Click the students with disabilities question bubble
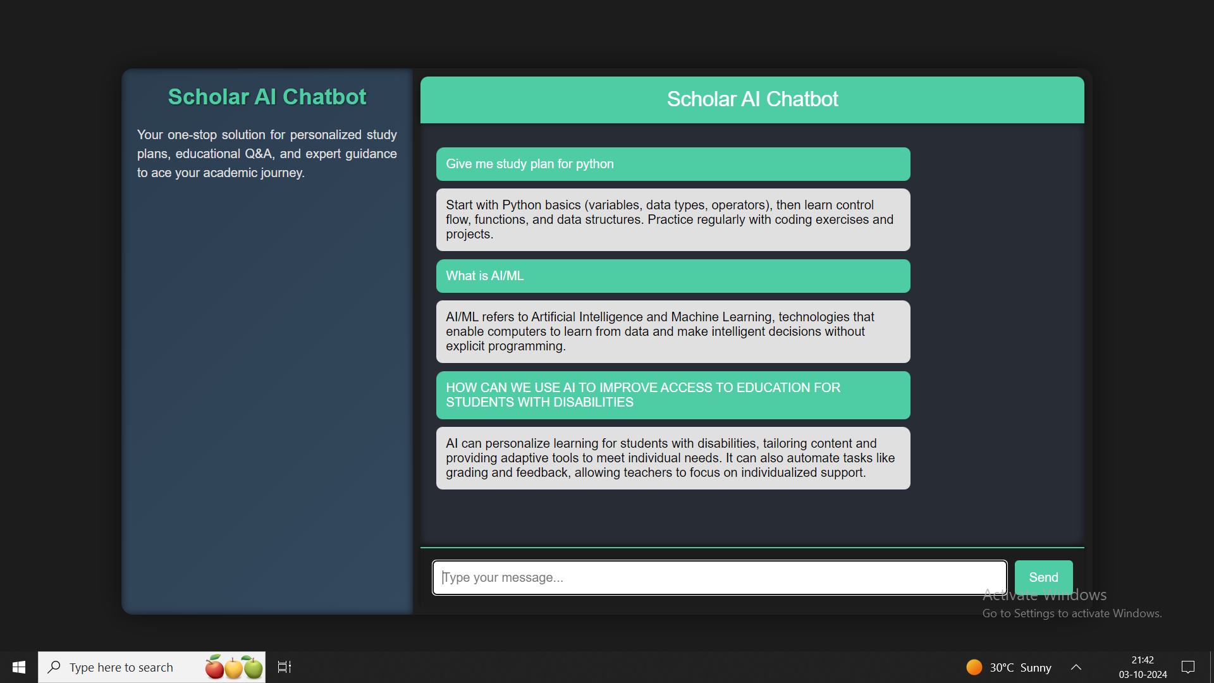The image size is (1214, 683). (673, 395)
